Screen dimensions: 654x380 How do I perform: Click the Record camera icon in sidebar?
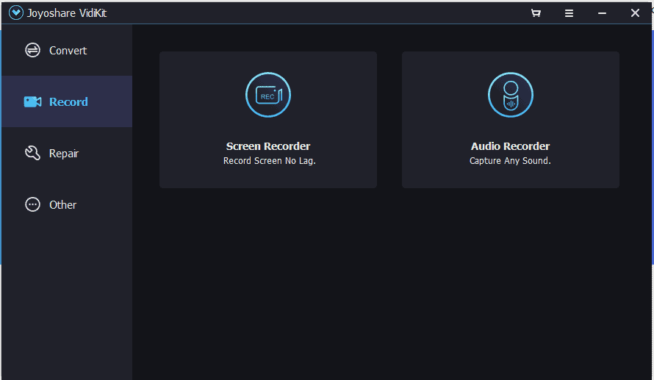(x=32, y=101)
